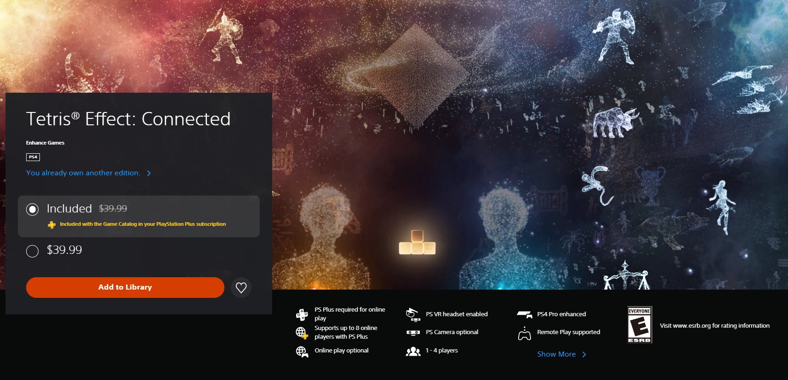This screenshot has height=380, width=788.
Task: Click the heart wishlist icon
Action: (241, 288)
